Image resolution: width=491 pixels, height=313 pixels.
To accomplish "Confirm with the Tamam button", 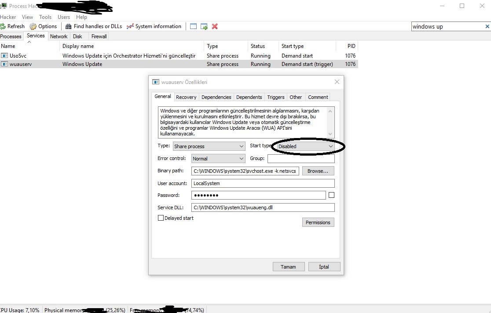I will click(289, 267).
